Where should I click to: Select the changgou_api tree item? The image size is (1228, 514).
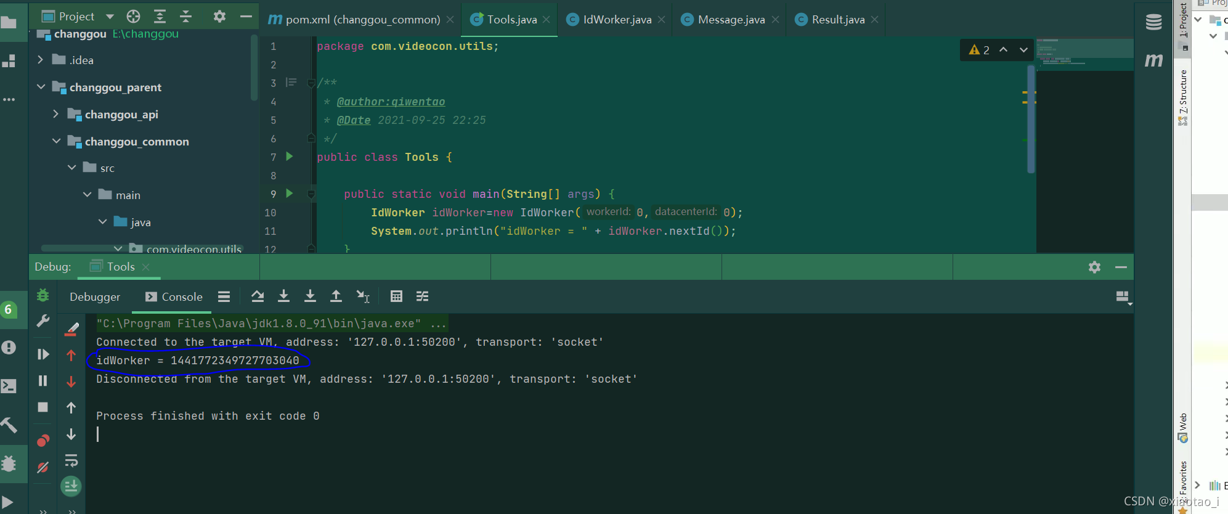click(121, 114)
